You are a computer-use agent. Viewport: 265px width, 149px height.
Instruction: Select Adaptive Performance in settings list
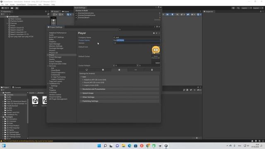58,33
